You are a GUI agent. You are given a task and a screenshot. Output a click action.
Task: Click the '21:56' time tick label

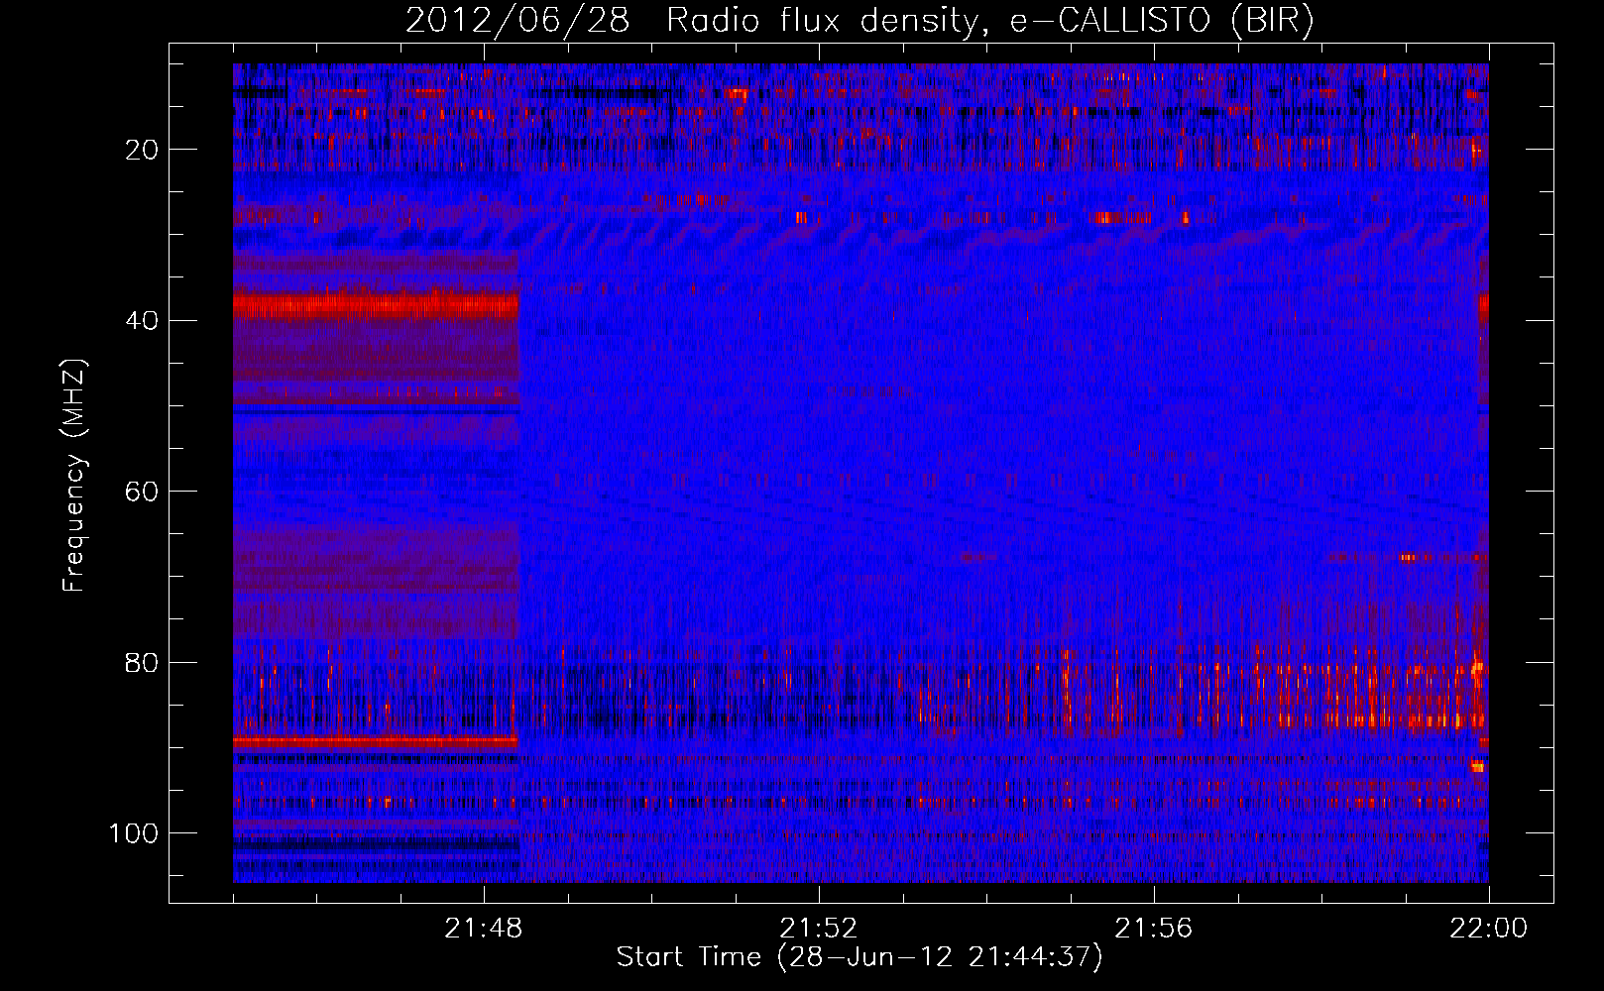pos(1154,929)
